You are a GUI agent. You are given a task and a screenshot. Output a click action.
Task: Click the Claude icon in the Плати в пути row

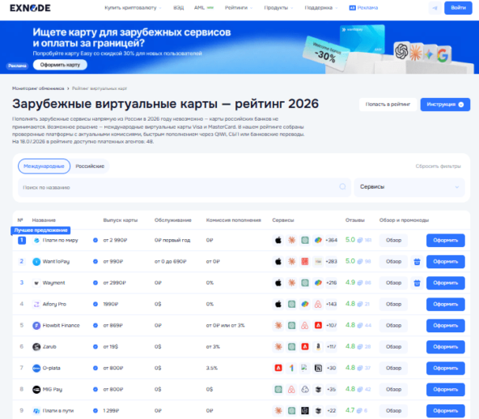(278, 410)
